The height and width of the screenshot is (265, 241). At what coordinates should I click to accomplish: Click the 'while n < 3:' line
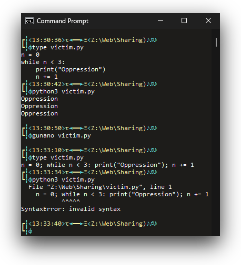coord(43,62)
